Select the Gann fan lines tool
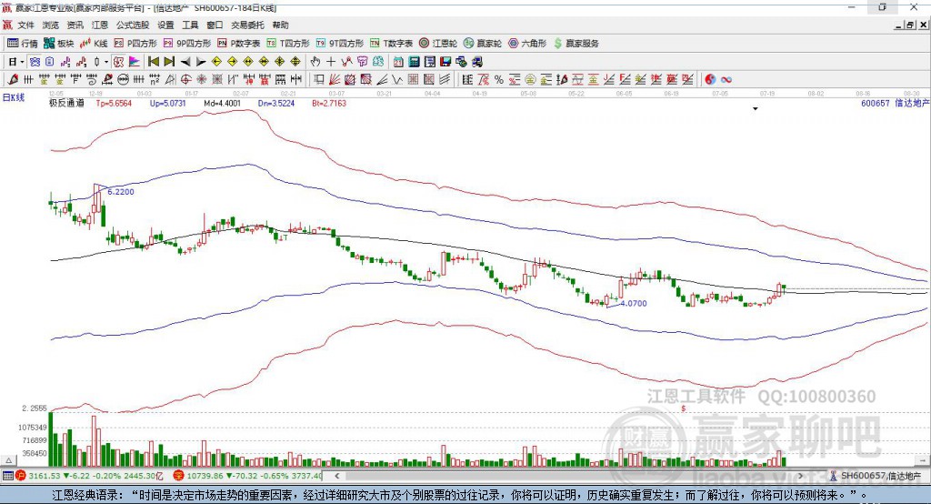Image resolution: width=931 pixels, height=504 pixels. [x=335, y=80]
